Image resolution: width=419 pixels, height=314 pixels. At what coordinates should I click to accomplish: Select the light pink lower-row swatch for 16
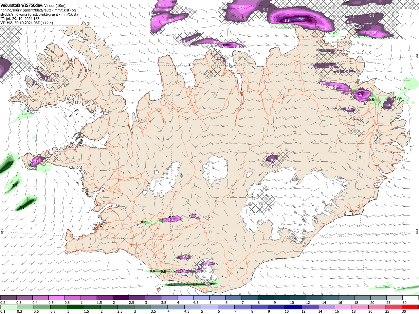tap(343, 307)
